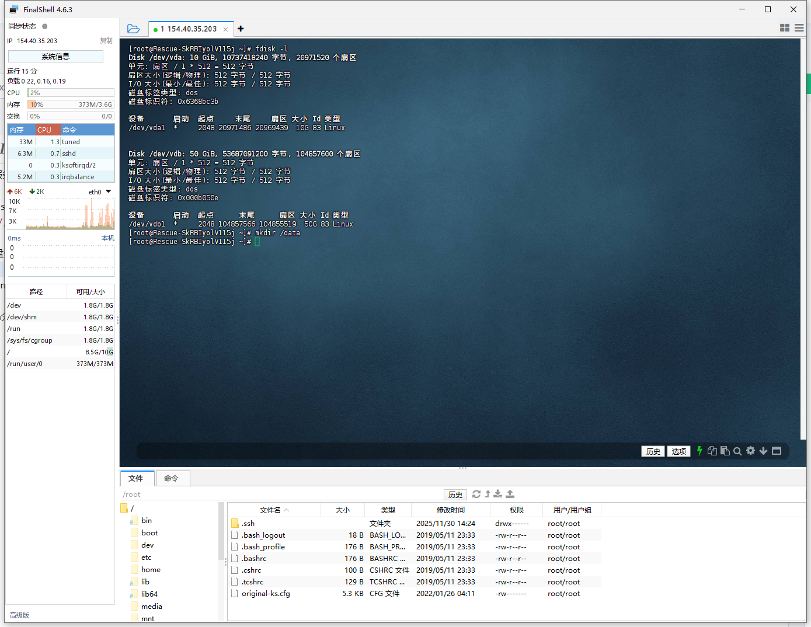Open terminal settings gear icon
Viewport: 811px width, 627px height.
point(750,451)
